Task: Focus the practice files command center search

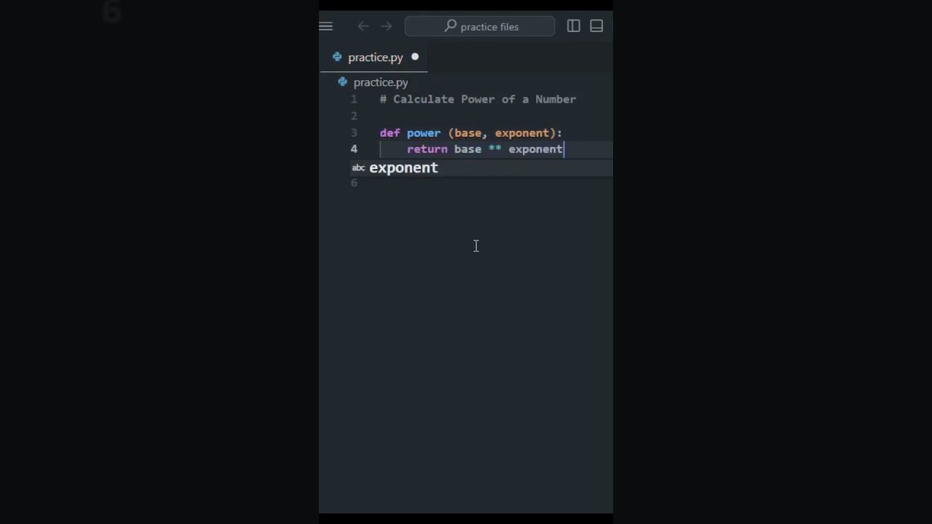Action: click(x=480, y=26)
